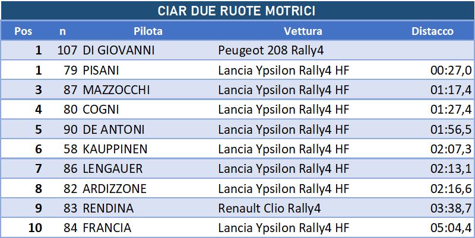Click Peugeot 208 Rally4 car cell

[271, 50]
